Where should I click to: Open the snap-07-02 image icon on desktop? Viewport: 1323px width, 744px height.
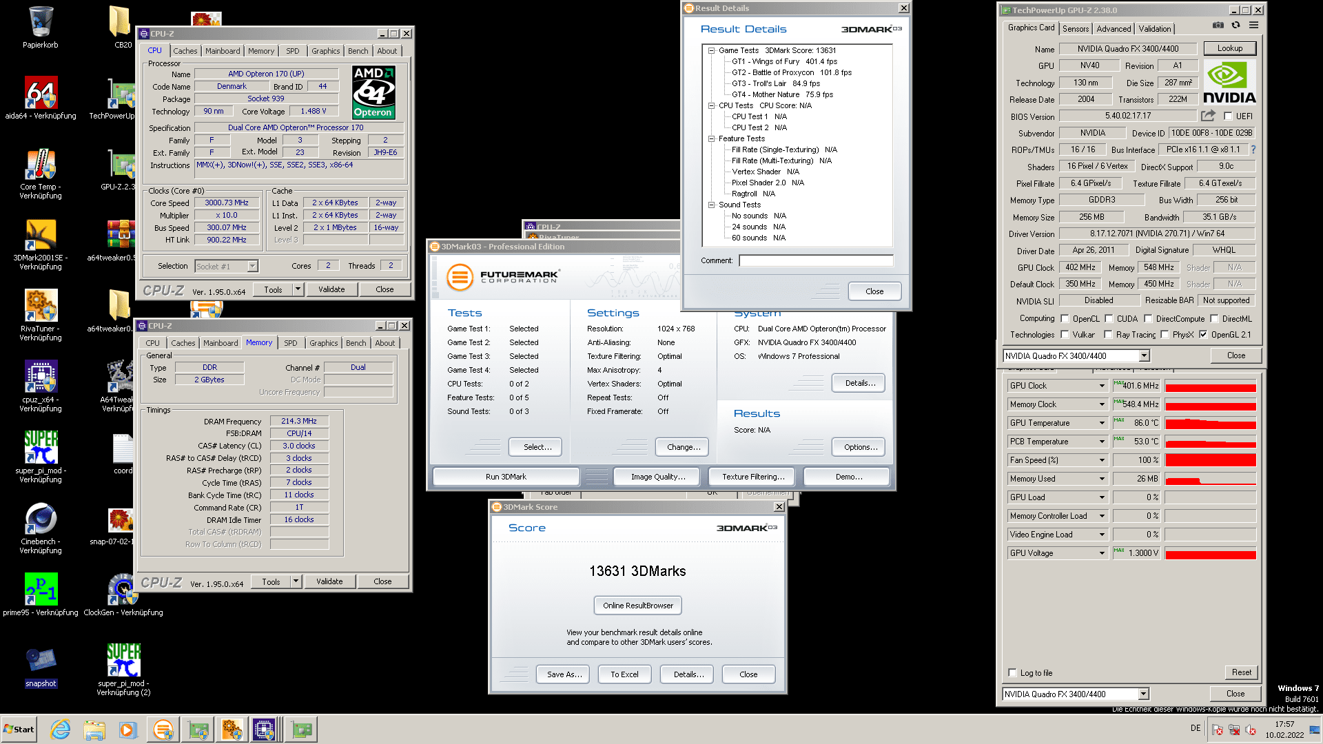click(119, 527)
